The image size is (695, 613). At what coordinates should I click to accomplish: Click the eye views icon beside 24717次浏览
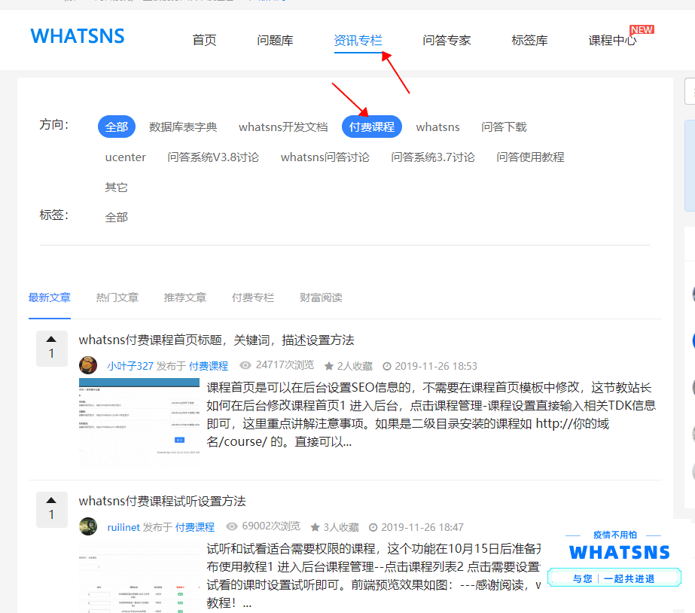click(x=245, y=366)
